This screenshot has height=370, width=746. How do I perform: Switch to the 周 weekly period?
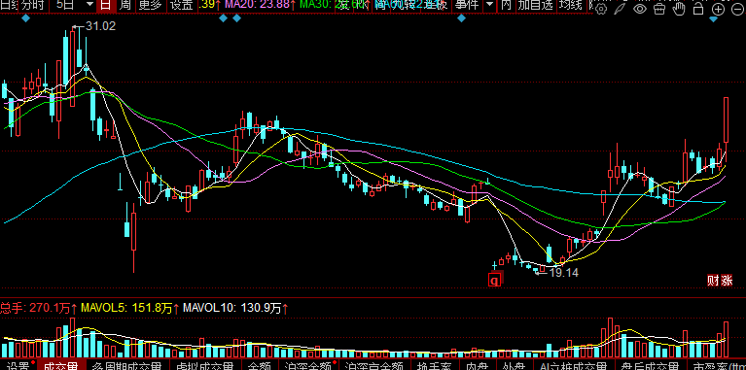pyautogui.click(x=125, y=5)
